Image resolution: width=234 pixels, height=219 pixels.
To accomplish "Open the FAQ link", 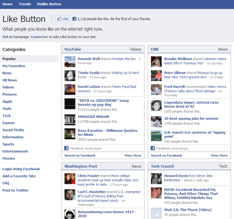I will pos(6,183).
